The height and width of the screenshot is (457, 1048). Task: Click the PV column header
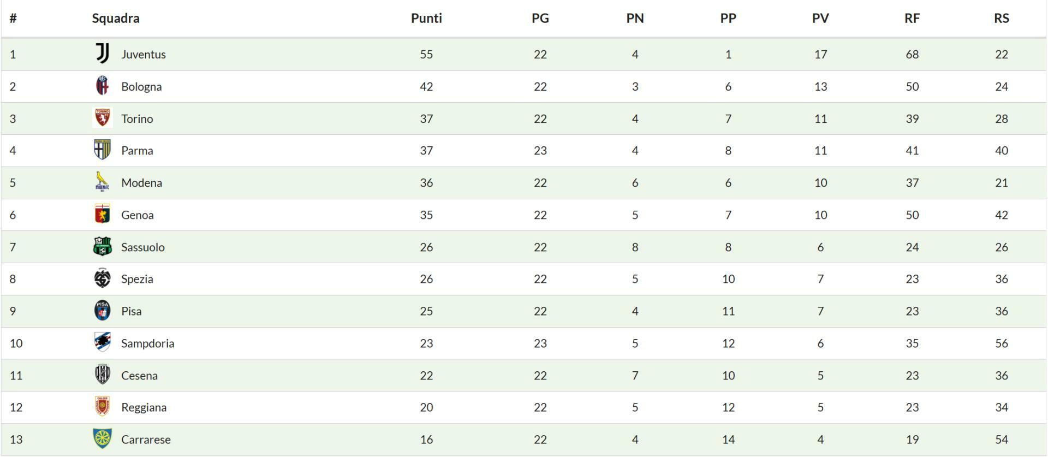pyautogui.click(x=820, y=18)
